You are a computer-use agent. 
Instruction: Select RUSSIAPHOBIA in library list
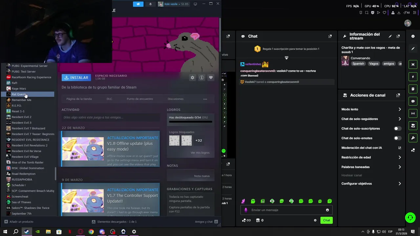coord(28,179)
